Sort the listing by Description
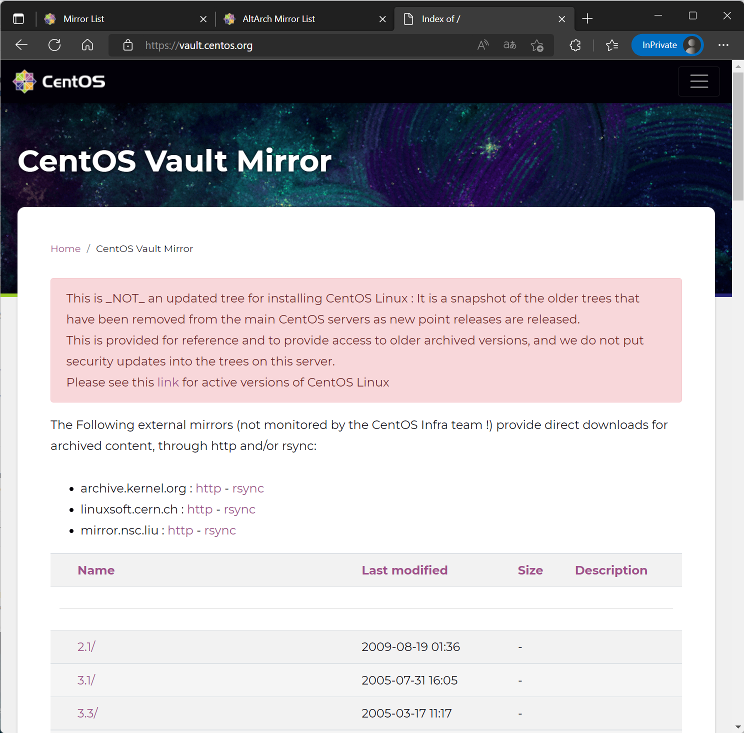Screen dimensions: 744x733 [x=611, y=570]
